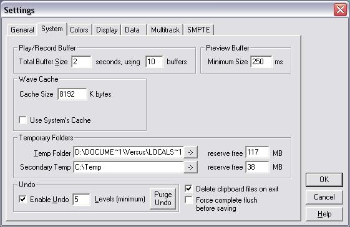Enable Force complete flush before saving
Screen dimensions: 350x227
(x=189, y=200)
